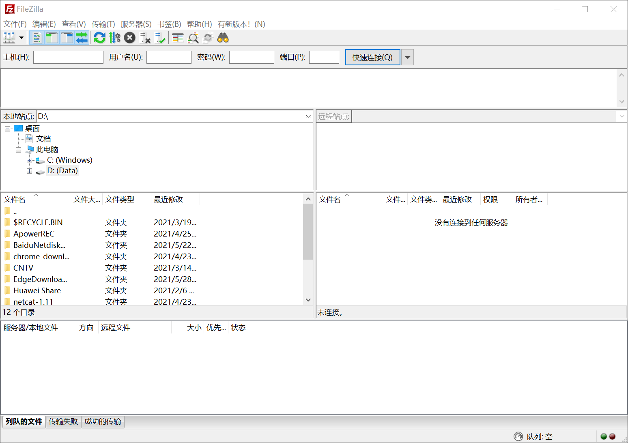628x443 pixels.
Task: Toggle transfer queue display
Action: [82, 38]
